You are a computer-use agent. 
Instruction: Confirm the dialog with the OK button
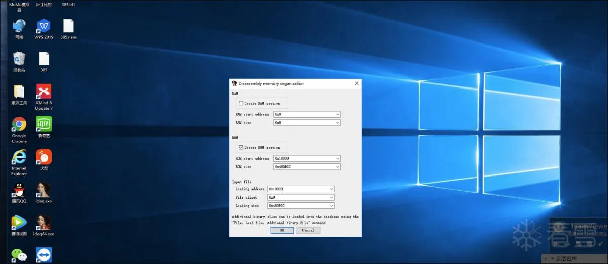282,230
